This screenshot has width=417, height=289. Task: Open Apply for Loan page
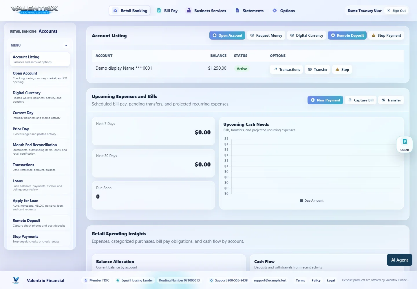click(x=40, y=205)
